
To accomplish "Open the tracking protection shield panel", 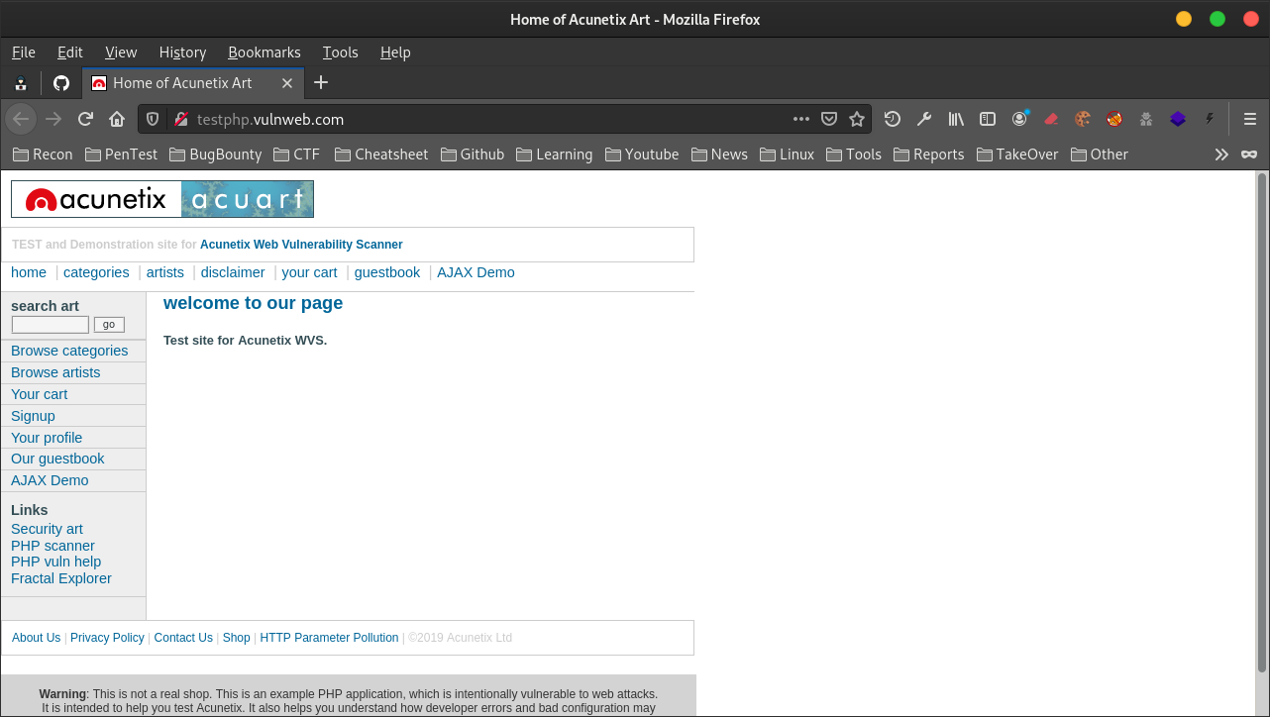I will (x=153, y=119).
